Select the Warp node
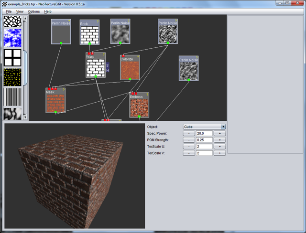This screenshot has height=233, width=306. pyautogui.click(x=96, y=65)
